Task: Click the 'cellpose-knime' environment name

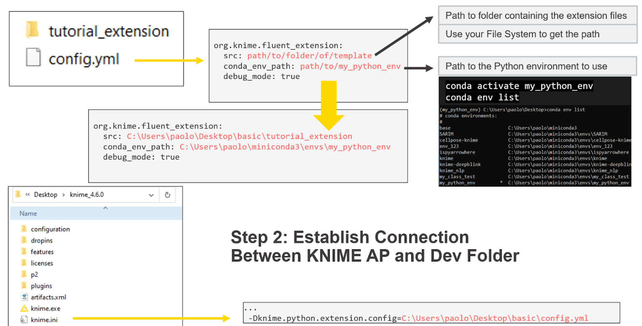Action: pyautogui.click(x=459, y=140)
